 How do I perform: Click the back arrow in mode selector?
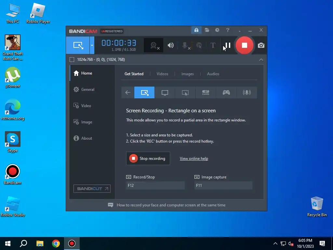(x=127, y=92)
